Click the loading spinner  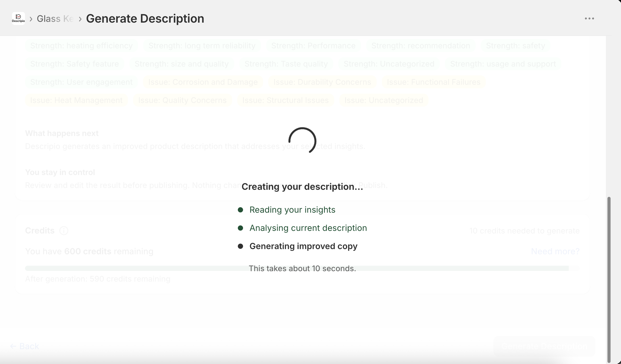(x=302, y=140)
